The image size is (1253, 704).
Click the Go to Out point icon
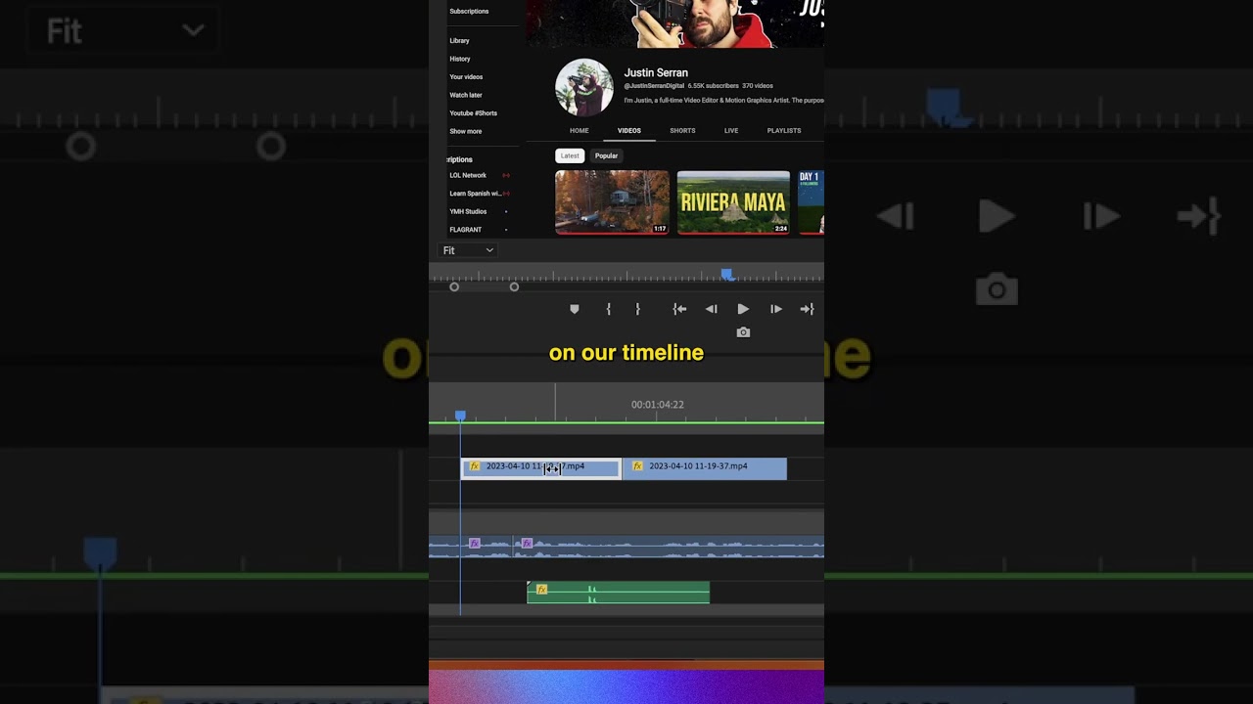[807, 309]
